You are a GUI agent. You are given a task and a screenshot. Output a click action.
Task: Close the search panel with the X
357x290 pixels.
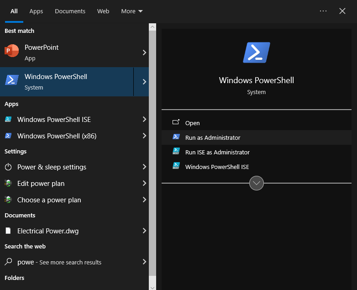coord(342,11)
